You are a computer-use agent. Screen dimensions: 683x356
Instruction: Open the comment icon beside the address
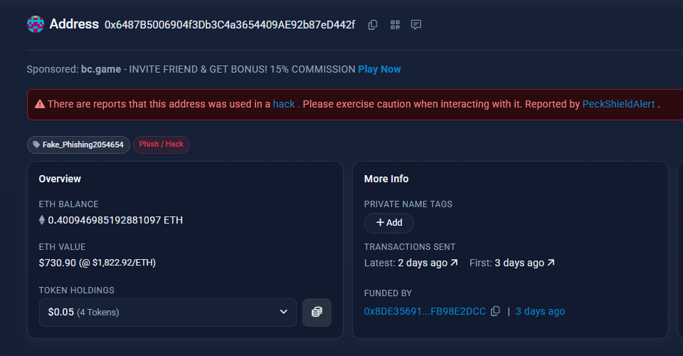(x=416, y=25)
